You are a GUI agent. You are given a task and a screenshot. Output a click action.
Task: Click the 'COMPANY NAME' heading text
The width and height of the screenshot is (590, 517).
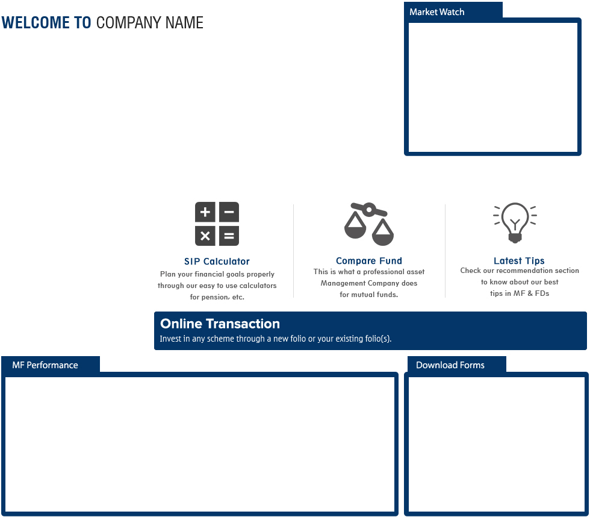(149, 23)
